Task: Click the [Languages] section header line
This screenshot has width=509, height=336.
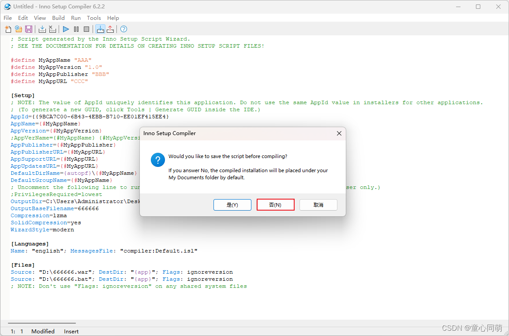Action: pyautogui.click(x=30, y=244)
